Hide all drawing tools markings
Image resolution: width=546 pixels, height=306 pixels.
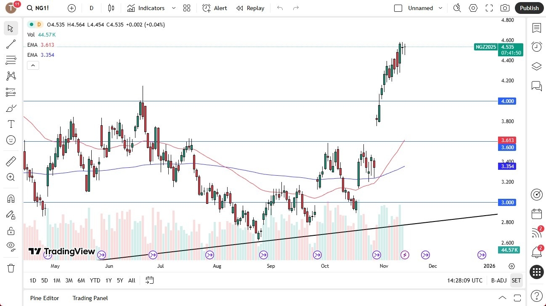click(11, 246)
